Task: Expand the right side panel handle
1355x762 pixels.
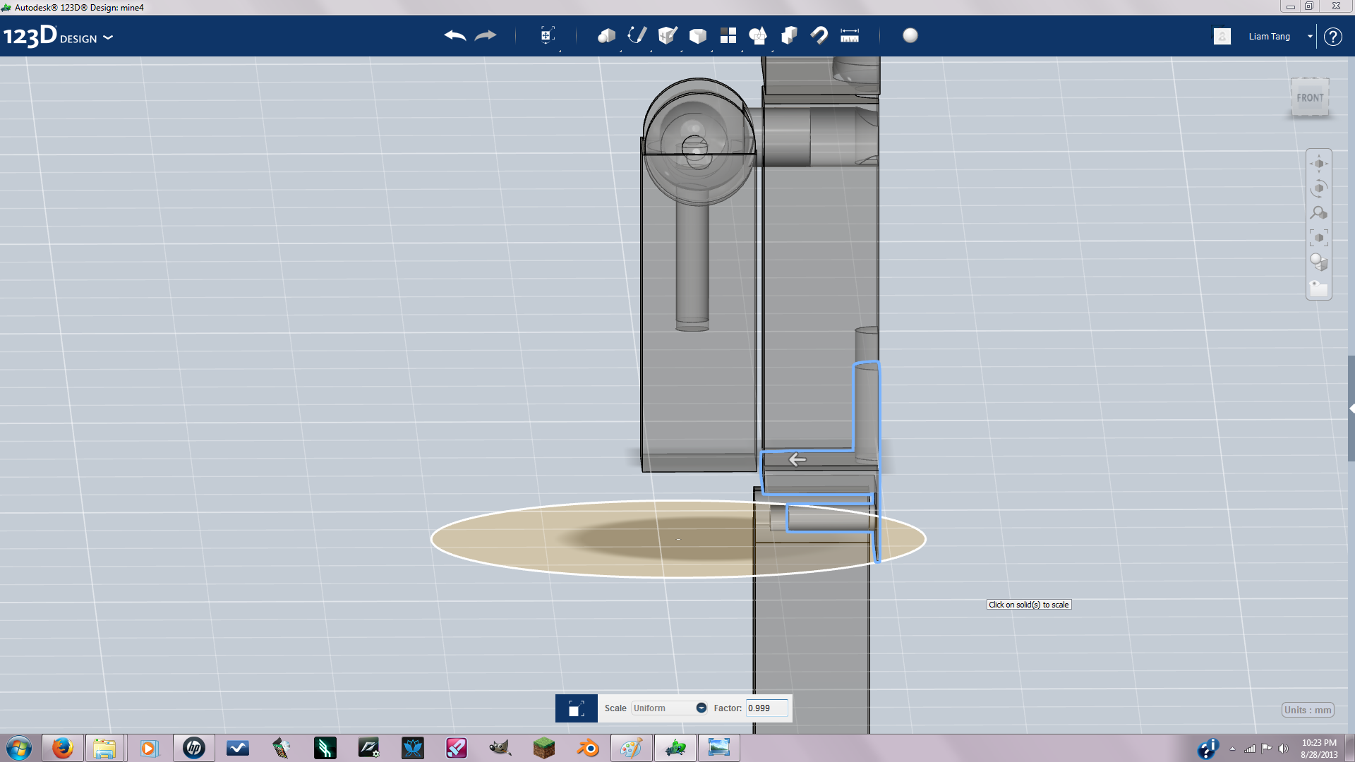Action: pyautogui.click(x=1351, y=409)
